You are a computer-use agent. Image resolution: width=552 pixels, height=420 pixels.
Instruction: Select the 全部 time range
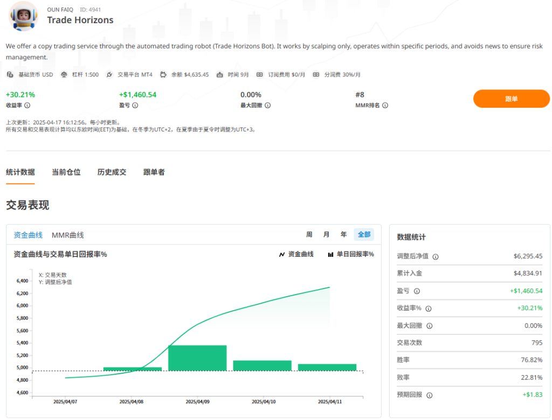point(364,235)
